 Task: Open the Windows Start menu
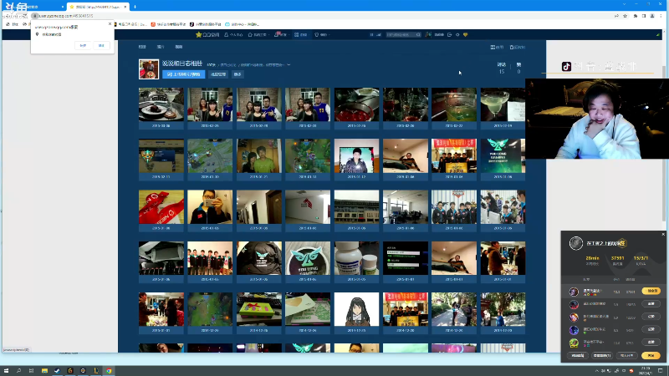pos(6,371)
